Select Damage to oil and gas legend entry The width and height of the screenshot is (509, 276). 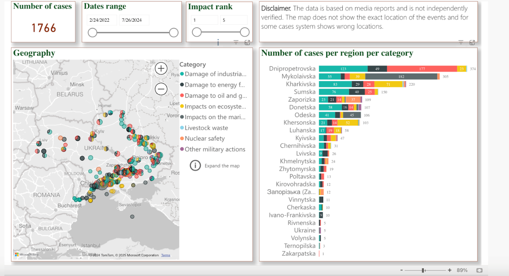pos(213,96)
